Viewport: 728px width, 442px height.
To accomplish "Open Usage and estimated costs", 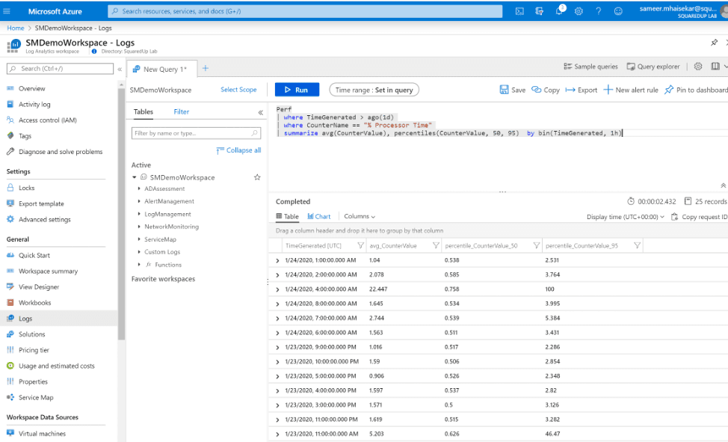I will pos(56,366).
